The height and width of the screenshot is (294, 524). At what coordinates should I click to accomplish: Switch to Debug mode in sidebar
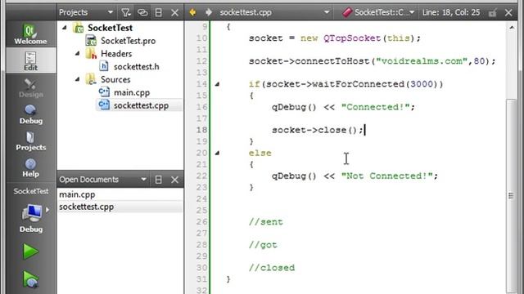pyautogui.click(x=30, y=114)
